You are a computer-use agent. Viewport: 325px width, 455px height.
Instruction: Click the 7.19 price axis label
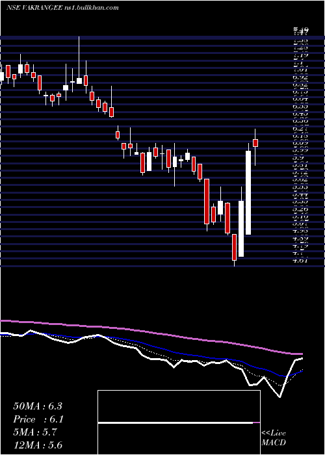point(300,55)
